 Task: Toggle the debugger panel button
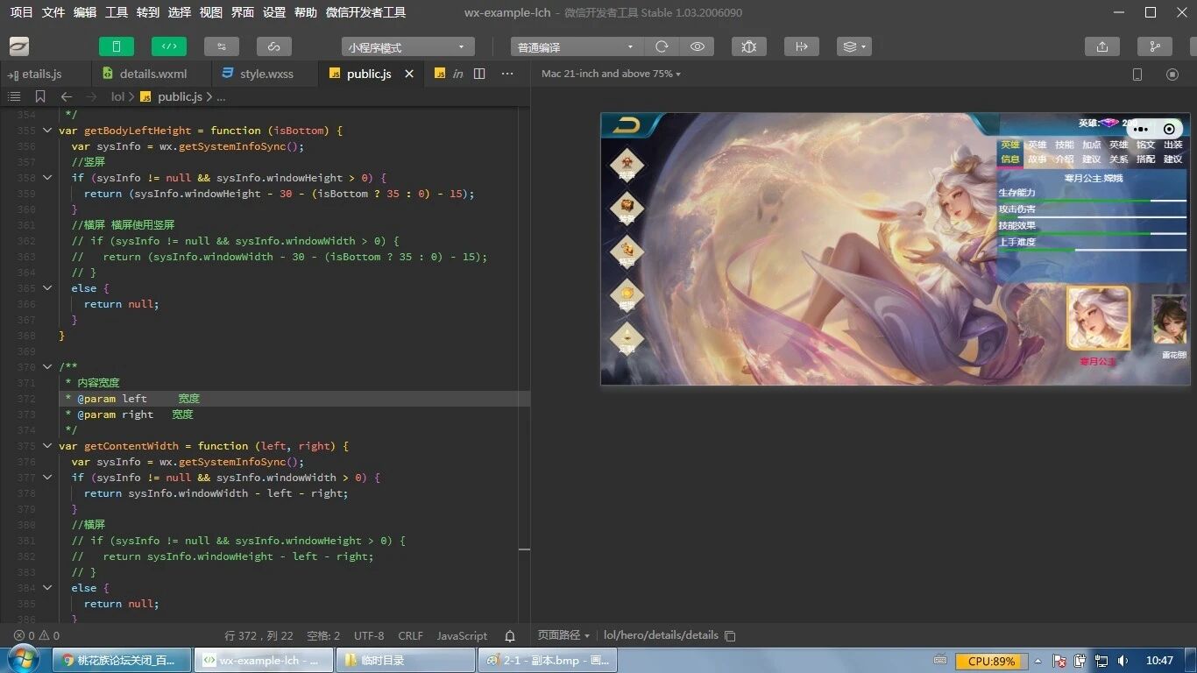(x=222, y=46)
